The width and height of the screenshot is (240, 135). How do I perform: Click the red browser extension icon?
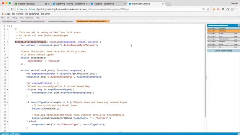218,9
